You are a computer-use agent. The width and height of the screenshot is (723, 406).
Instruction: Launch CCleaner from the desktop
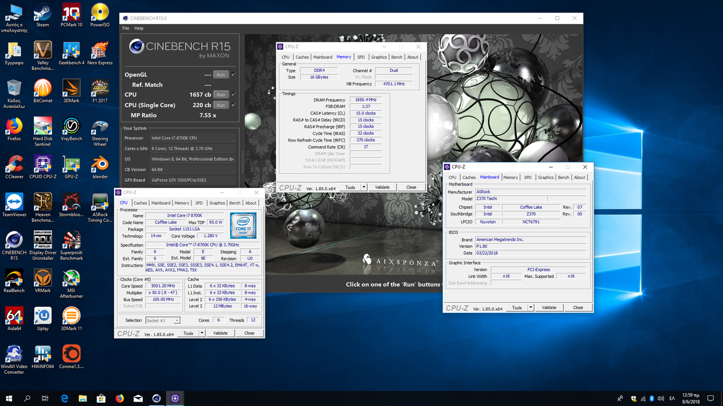(x=14, y=166)
